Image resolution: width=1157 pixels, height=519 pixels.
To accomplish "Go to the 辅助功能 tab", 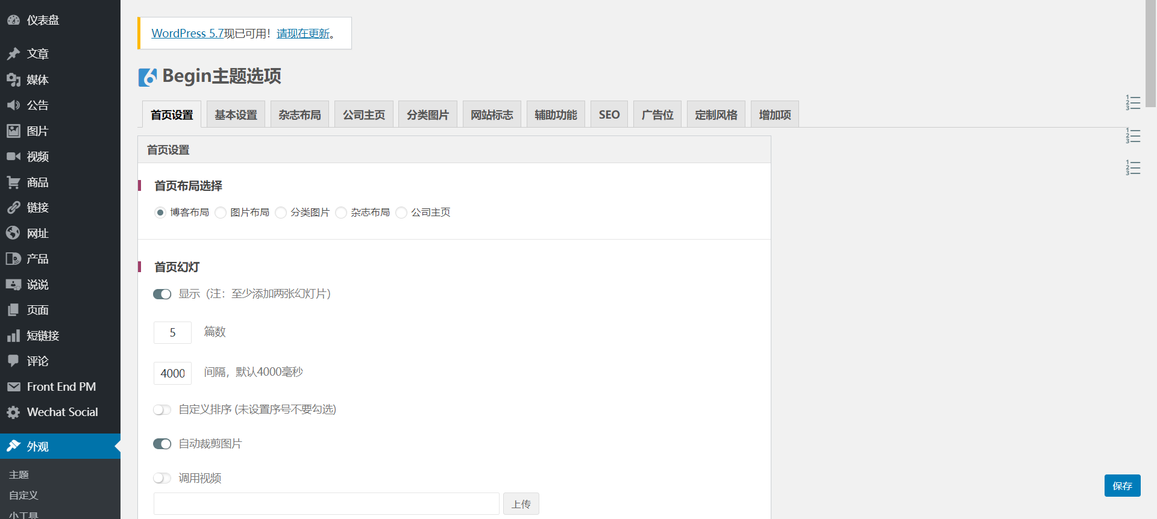I will 556,114.
